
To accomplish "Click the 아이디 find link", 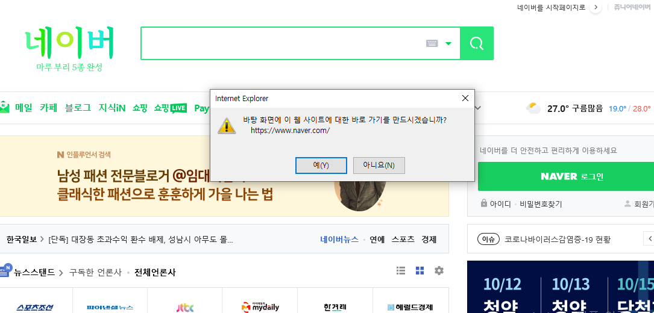I will point(500,204).
